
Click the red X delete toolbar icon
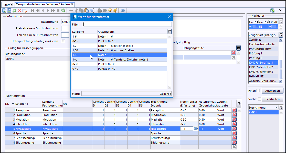click(x=19, y=10)
